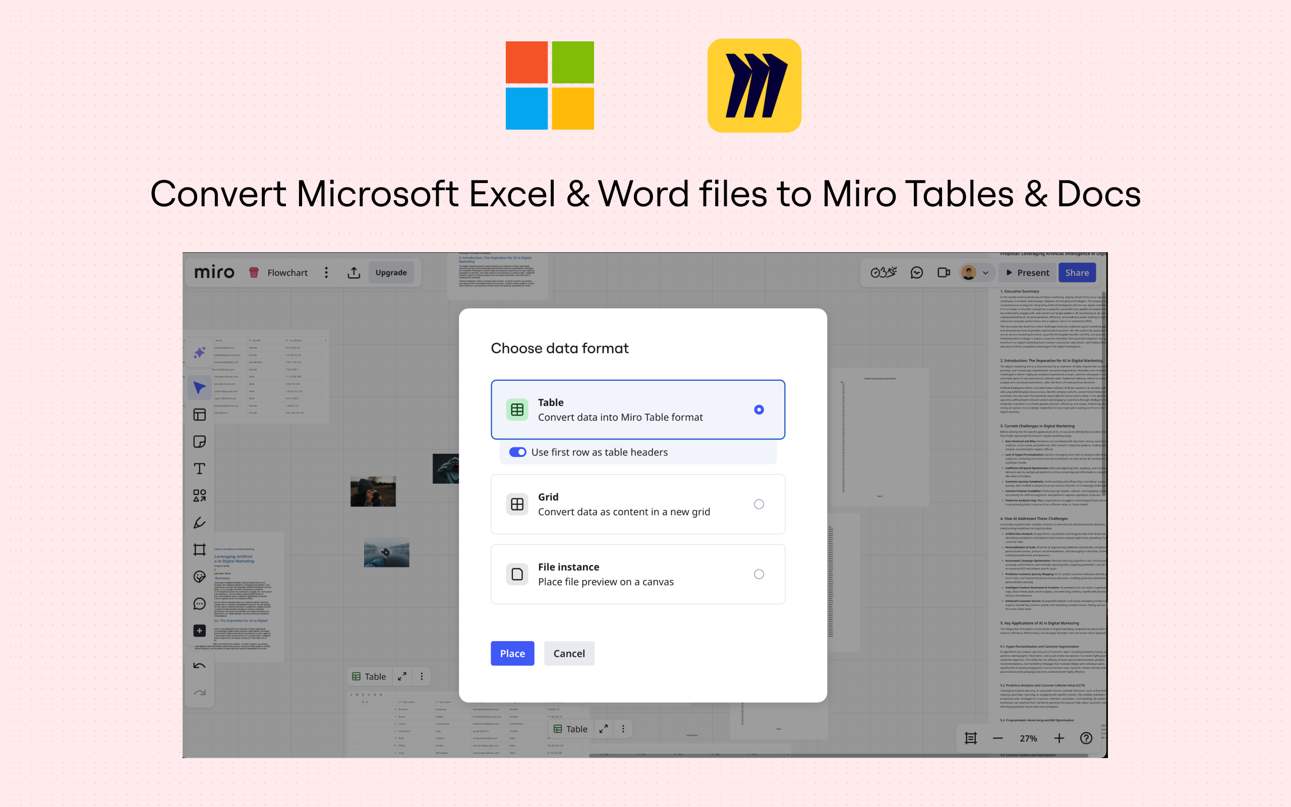Click the redo arrow
The height and width of the screenshot is (807, 1291).
(200, 693)
